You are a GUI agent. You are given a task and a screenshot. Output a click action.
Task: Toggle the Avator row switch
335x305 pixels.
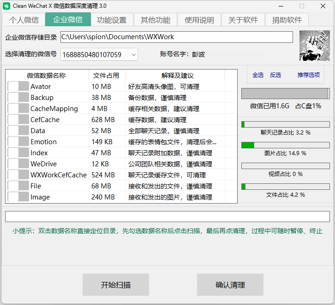pos(18,86)
